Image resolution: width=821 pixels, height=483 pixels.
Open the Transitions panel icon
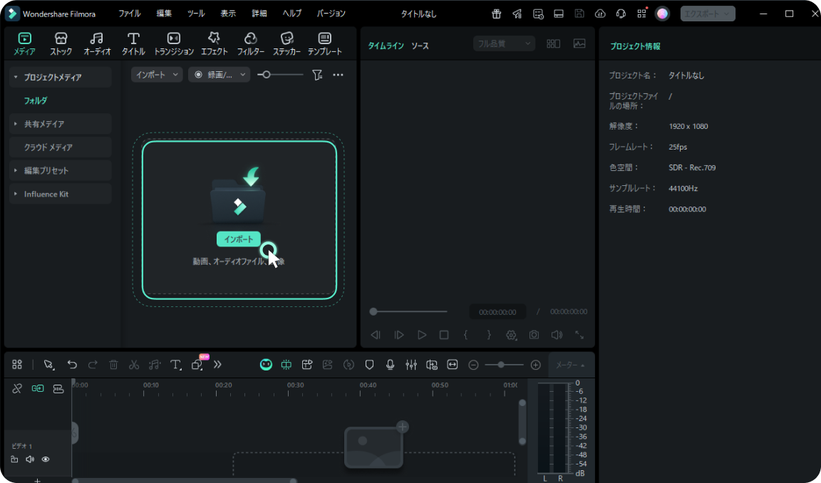pyautogui.click(x=174, y=43)
